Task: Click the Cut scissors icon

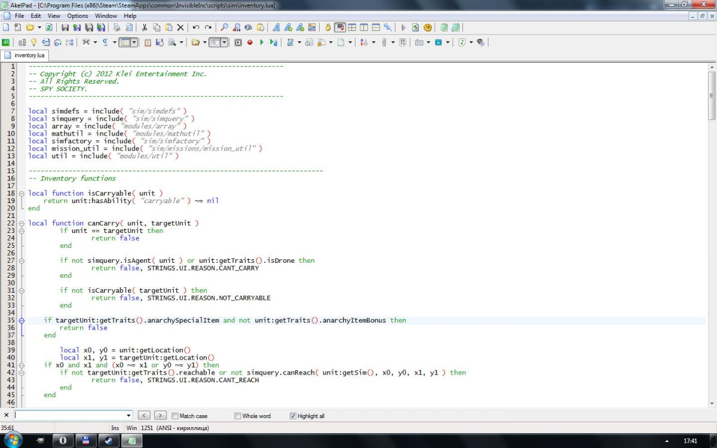Action: coord(144,27)
